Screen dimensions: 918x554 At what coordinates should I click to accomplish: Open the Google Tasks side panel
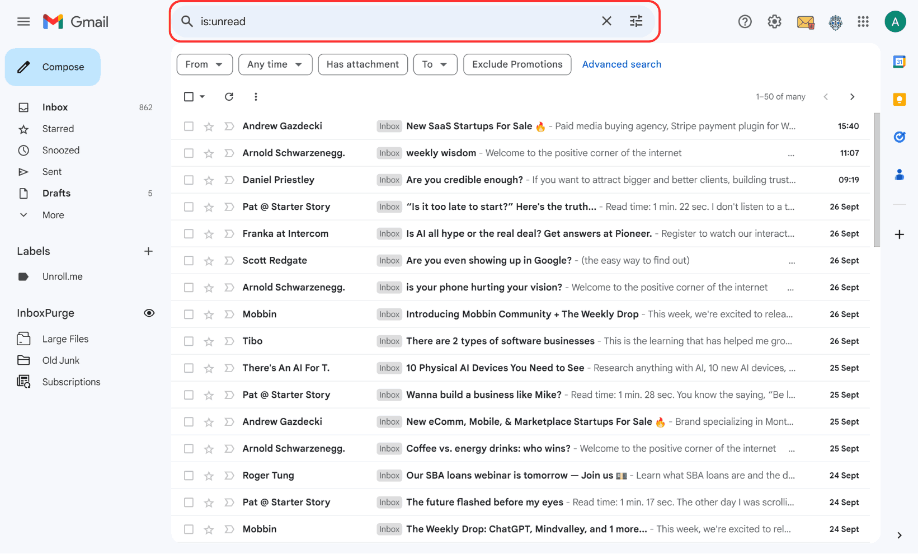[900, 137]
